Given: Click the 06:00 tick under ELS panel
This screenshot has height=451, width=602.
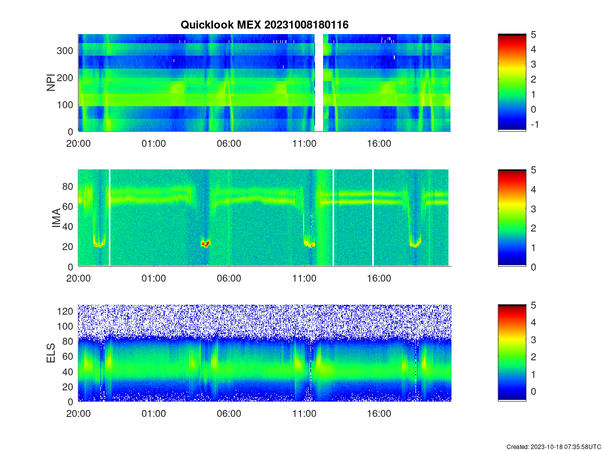Looking at the screenshot, I should point(229,414).
